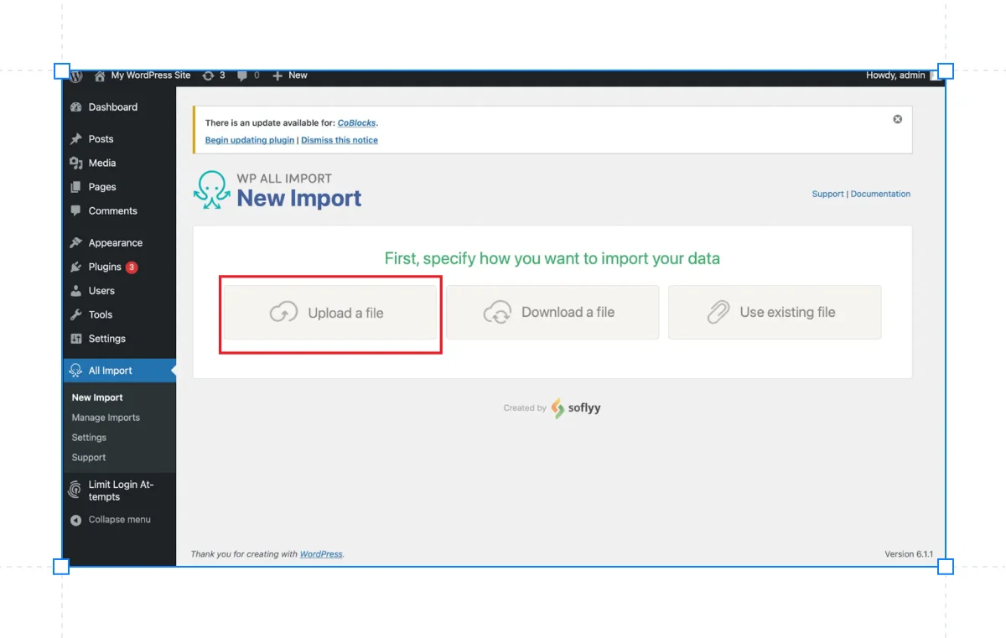Select the New Import submenu entry

tap(97, 398)
